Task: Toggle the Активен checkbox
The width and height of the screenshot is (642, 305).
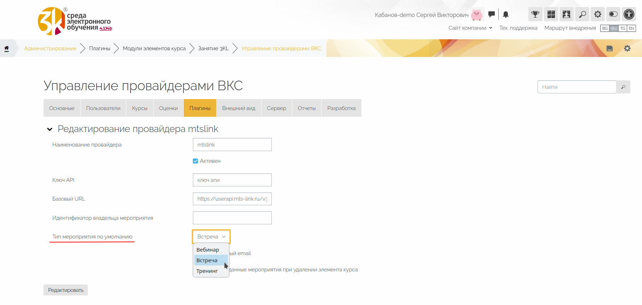Action: [195, 161]
